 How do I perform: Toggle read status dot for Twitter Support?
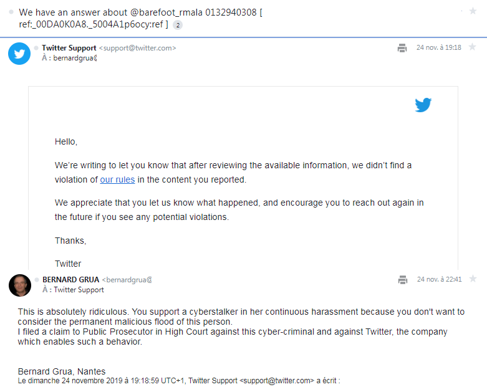tap(36, 48)
